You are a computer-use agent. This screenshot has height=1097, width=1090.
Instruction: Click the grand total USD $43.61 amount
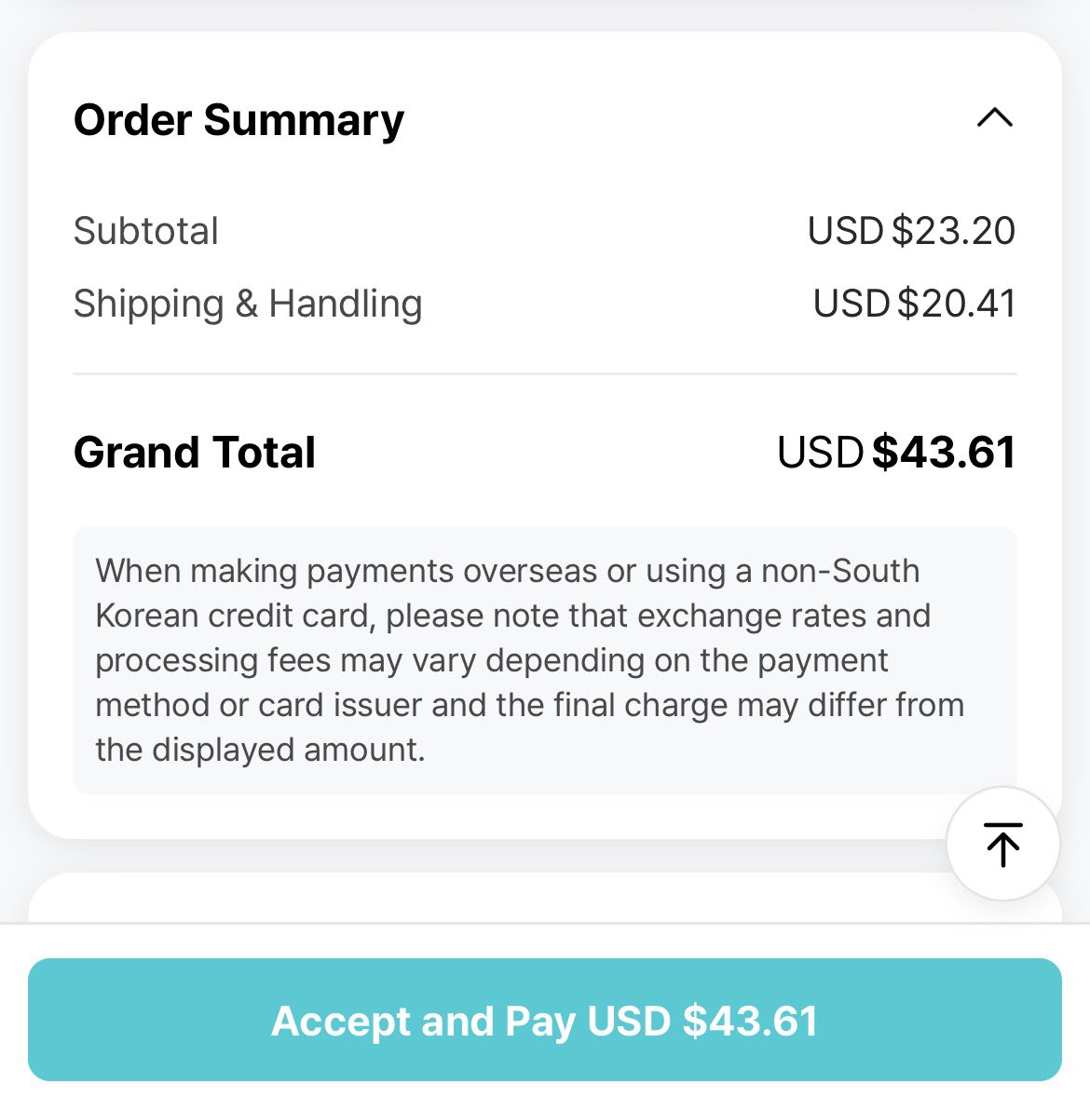(x=896, y=452)
